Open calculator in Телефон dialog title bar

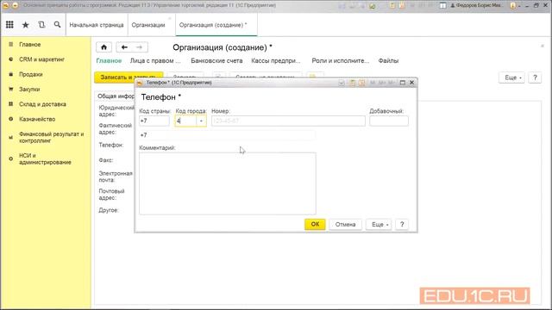point(352,83)
